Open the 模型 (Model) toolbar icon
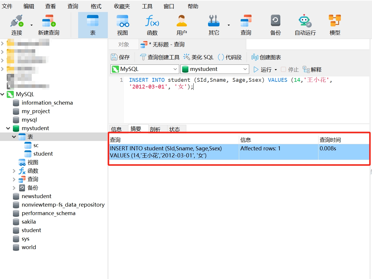The width and height of the screenshot is (372, 279). click(x=335, y=25)
